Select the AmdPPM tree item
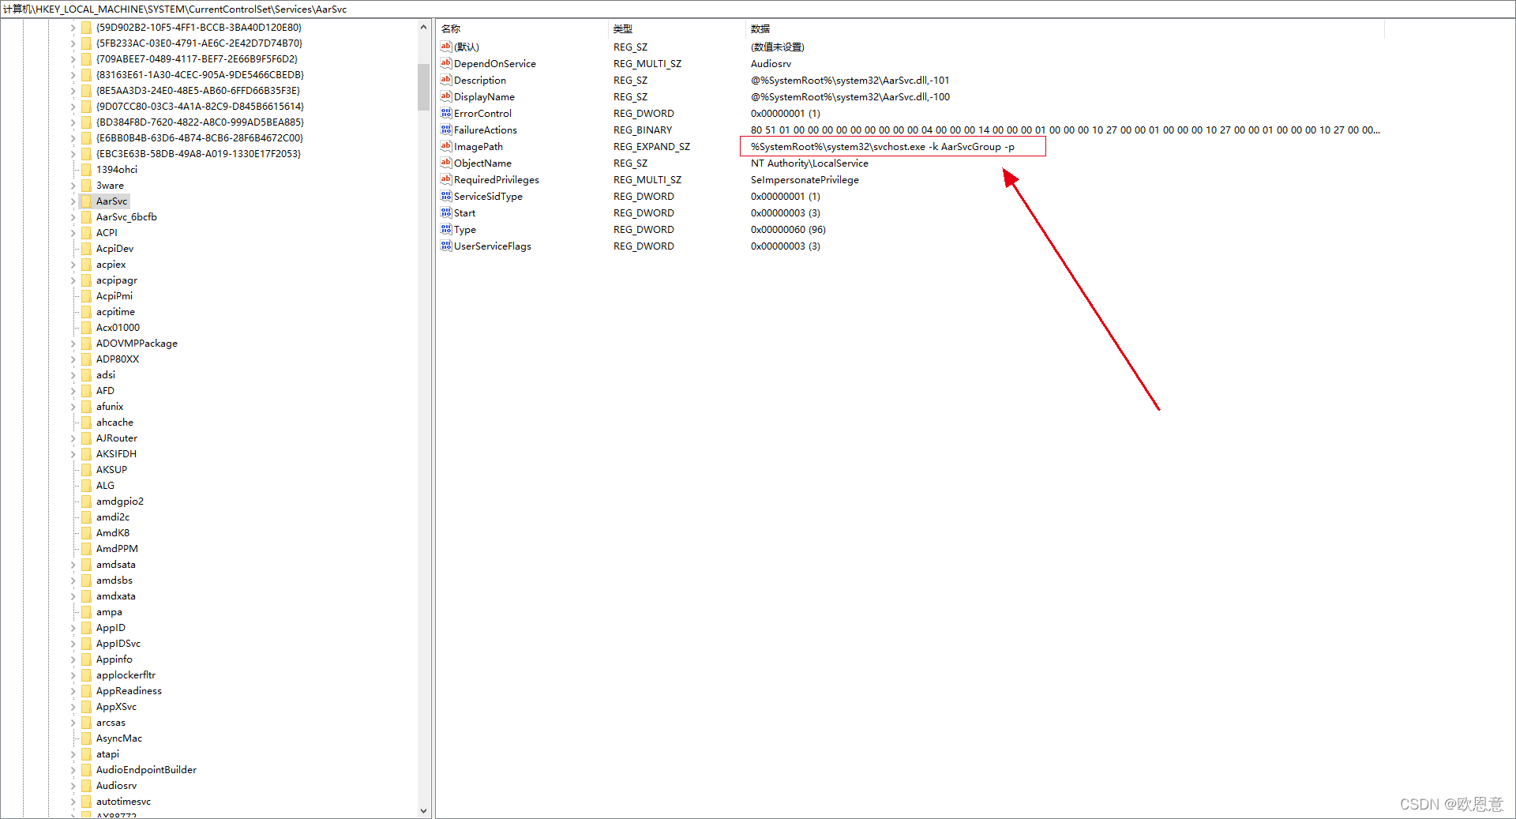 tap(117, 549)
